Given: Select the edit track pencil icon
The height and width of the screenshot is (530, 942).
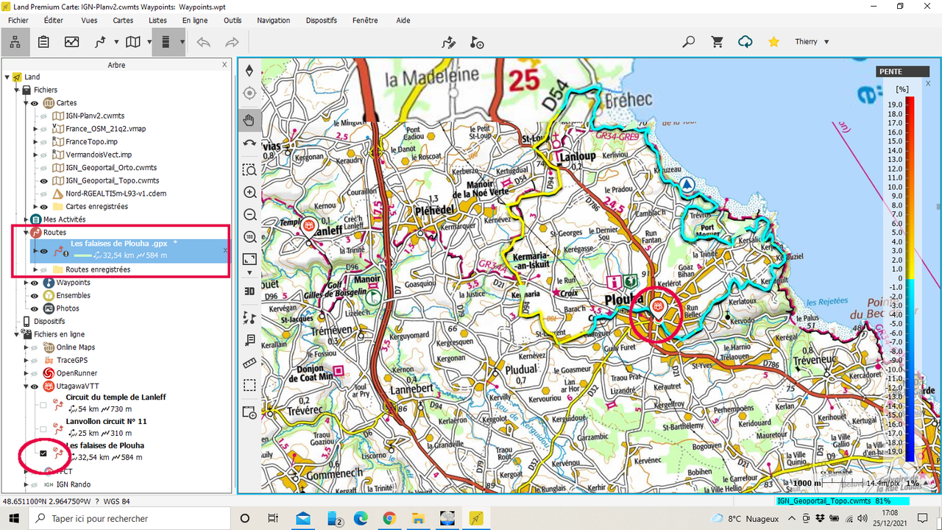Looking at the screenshot, I should (448, 42).
